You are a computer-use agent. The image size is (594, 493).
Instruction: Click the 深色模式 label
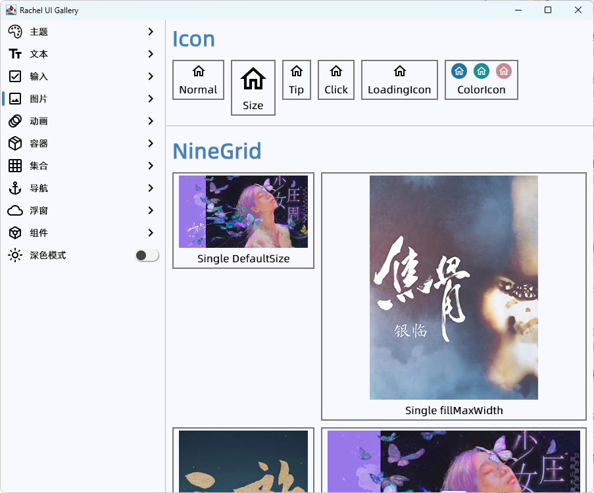coord(48,255)
